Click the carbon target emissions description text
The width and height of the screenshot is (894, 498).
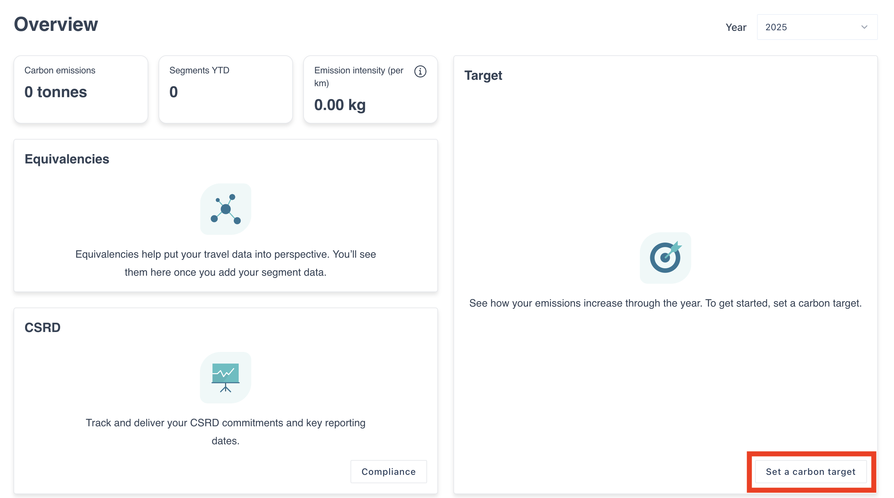click(x=665, y=303)
